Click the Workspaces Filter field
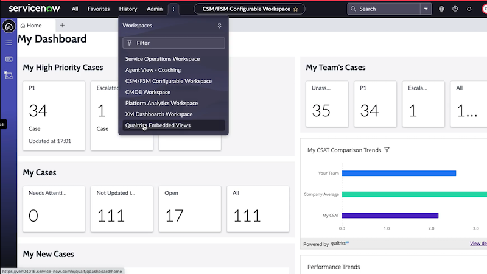Viewport: 487px width, 274px height. (x=173, y=43)
